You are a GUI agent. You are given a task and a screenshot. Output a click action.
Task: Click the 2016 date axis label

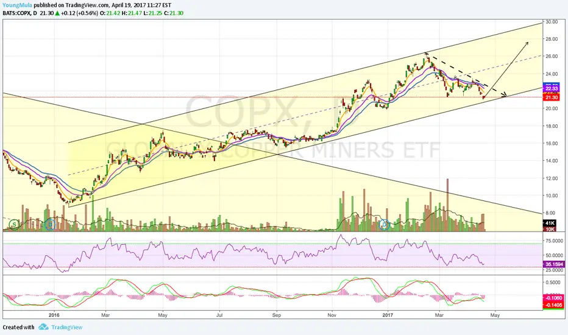[x=54, y=315]
